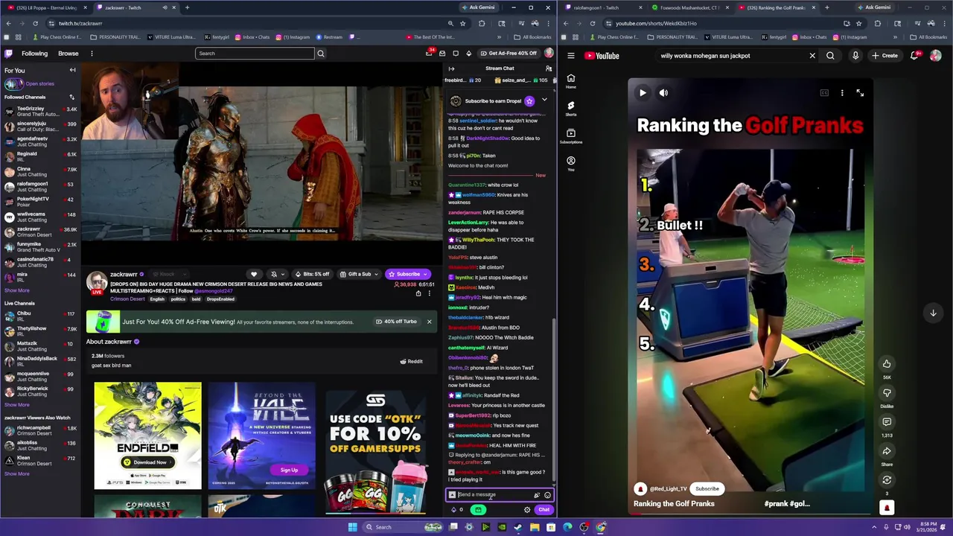The height and width of the screenshot is (536, 953).
Task: Mute the YouTube Short audio
Action: 663,93
